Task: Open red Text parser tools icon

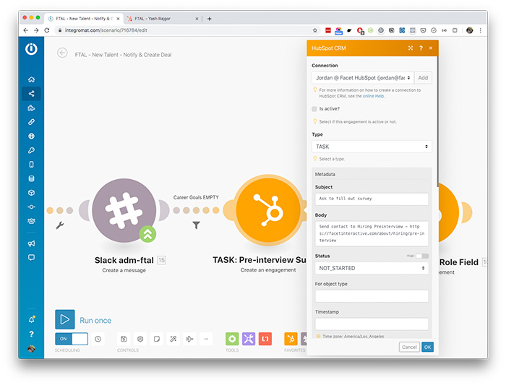Action: point(265,339)
